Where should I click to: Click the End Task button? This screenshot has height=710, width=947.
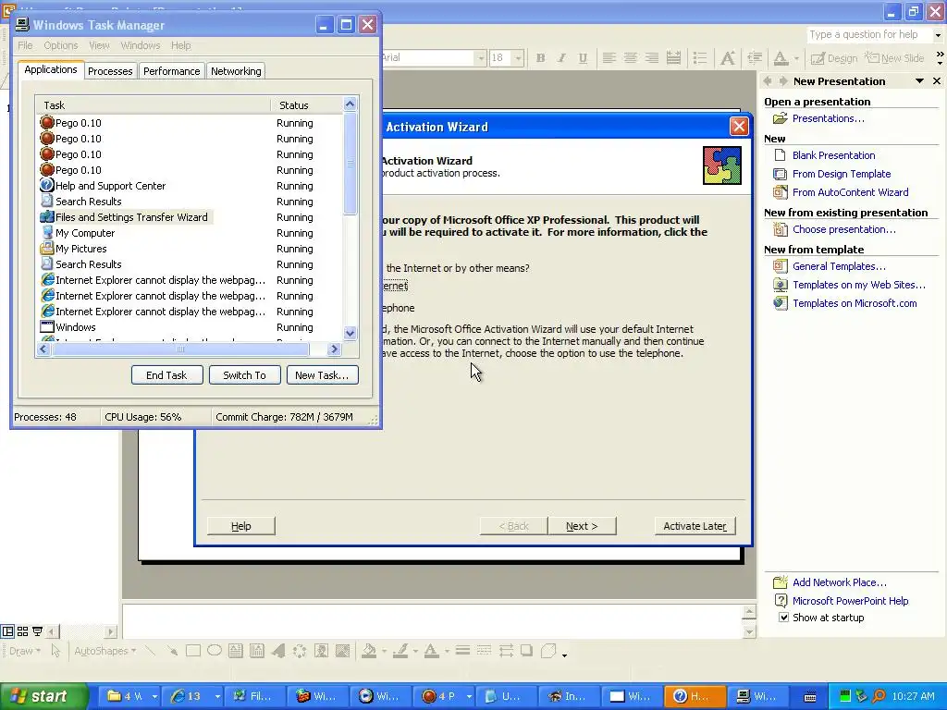[x=166, y=375]
